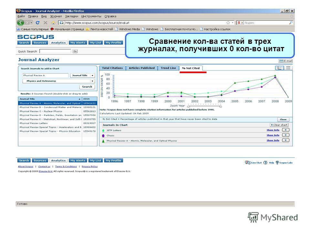Click Show Info for Chaos
Screen dimensions: 310x232
273,135
